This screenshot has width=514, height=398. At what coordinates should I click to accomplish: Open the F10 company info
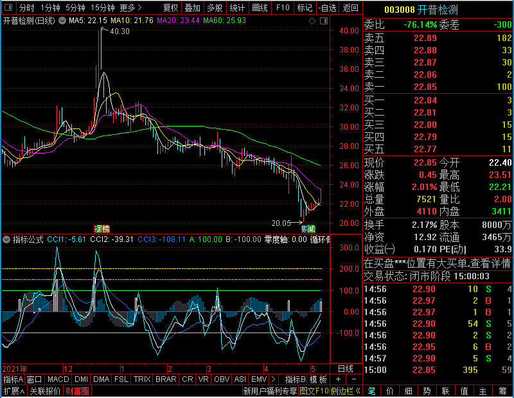(283, 8)
